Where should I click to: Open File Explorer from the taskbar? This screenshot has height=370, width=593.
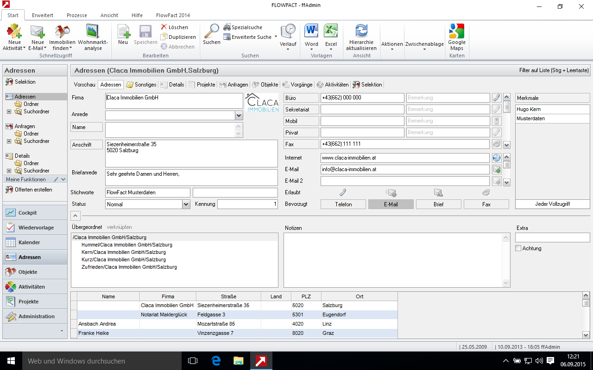(x=238, y=361)
